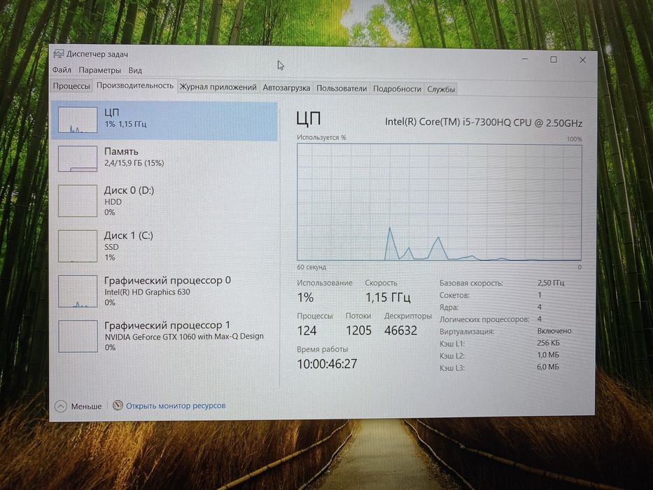The width and height of the screenshot is (653, 490).
Task: Click the main CPU usage graph
Action: pos(440,202)
